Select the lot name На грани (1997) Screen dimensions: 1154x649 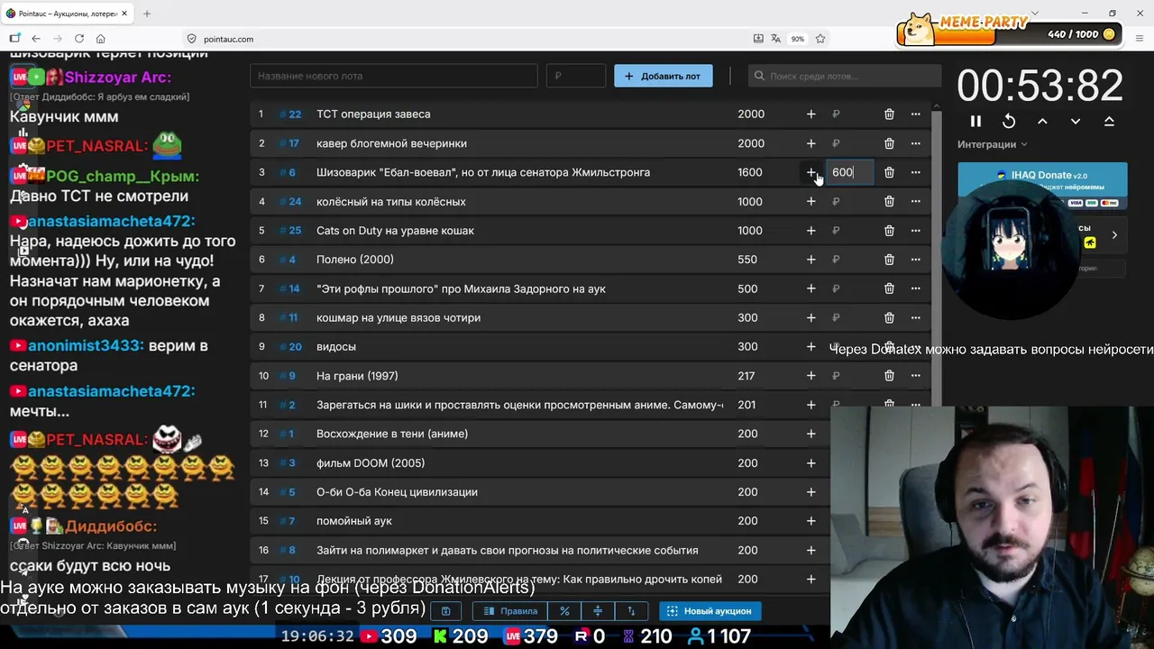[x=357, y=376]
